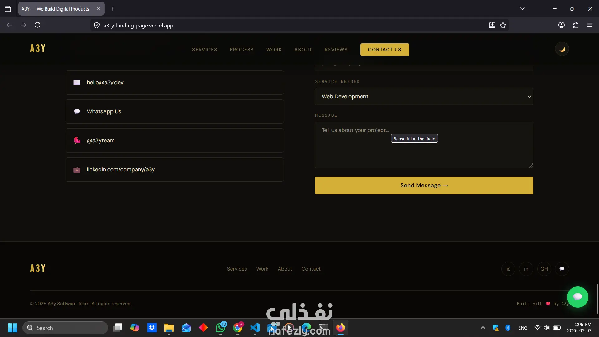Submit the form with Send Message
This screenshot has height=337, width=599.
coord(424,186)
